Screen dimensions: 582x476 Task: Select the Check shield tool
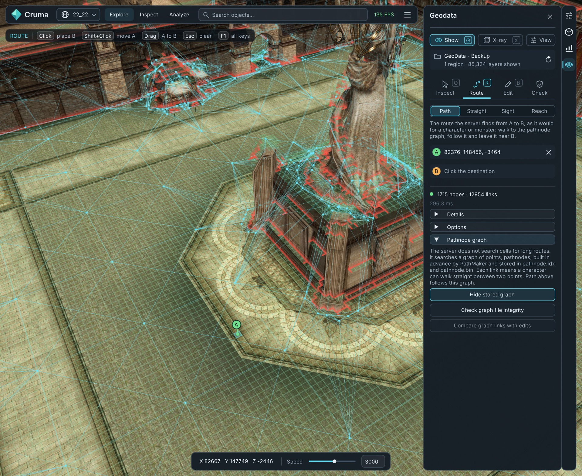[539, 88]
